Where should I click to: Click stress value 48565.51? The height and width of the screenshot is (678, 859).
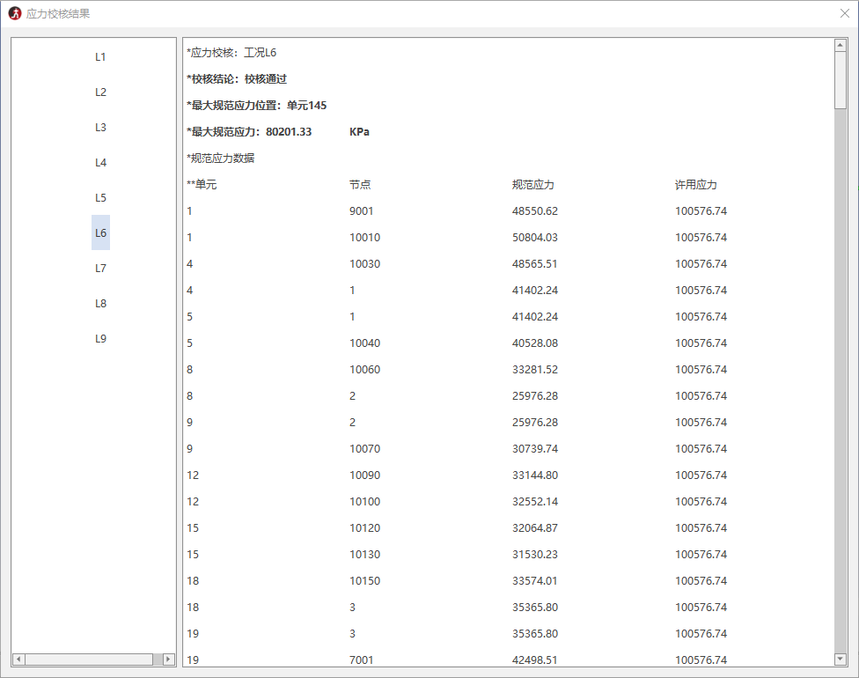535,263
